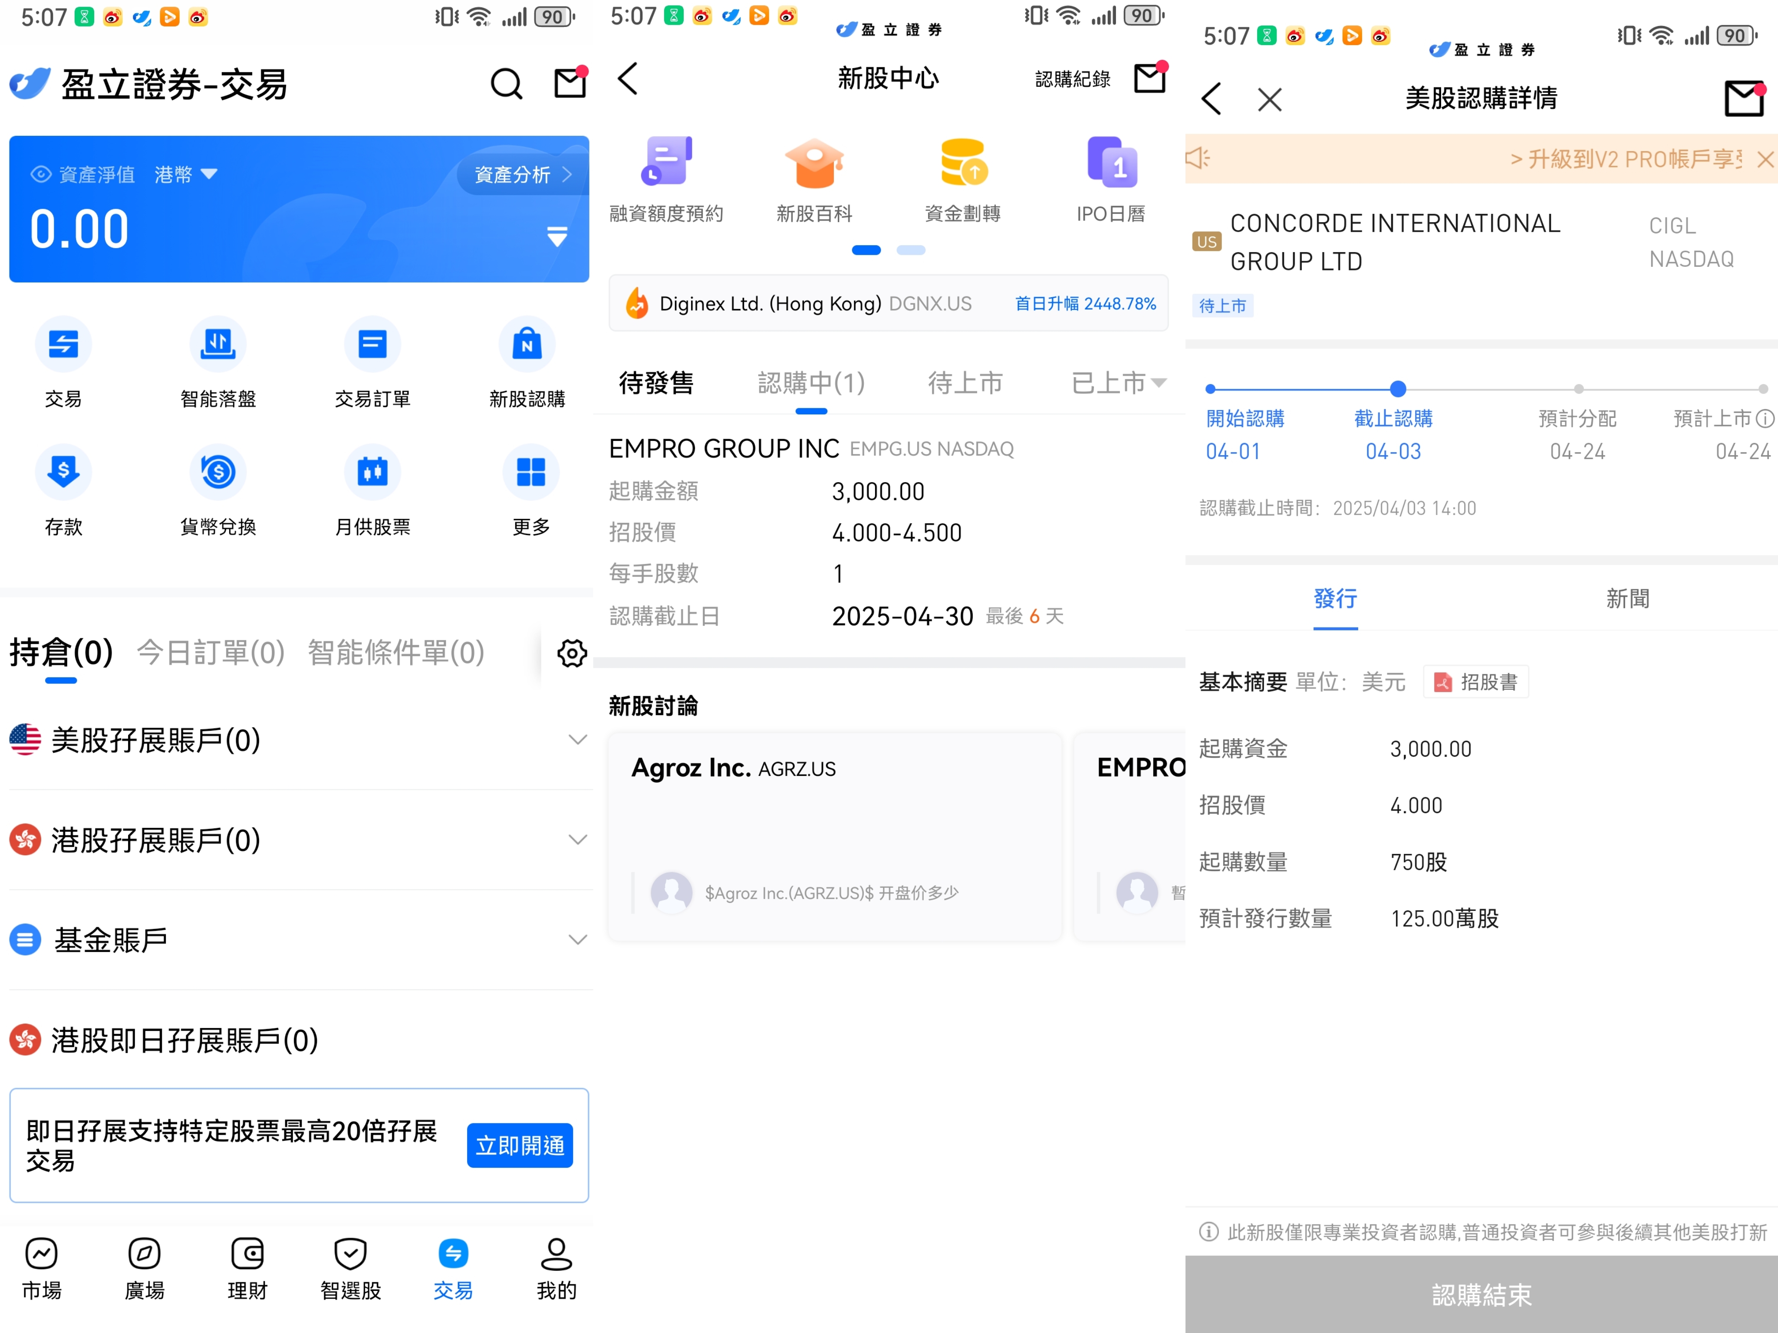Image resolution: width=1778 pixels, height=1333 pixels.
Task: Tap 立即開通 button
Action: tap(519, 1145)
